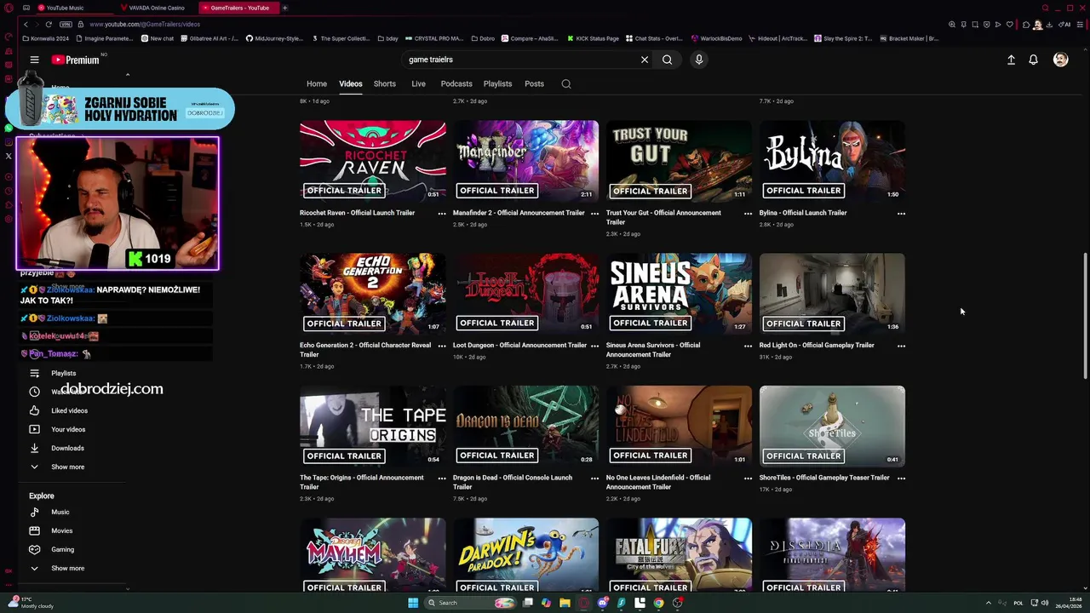Open more options for Manafinder 2 video
The height and width of the screenshot is (613, 1090).
(x=594, y=214)
